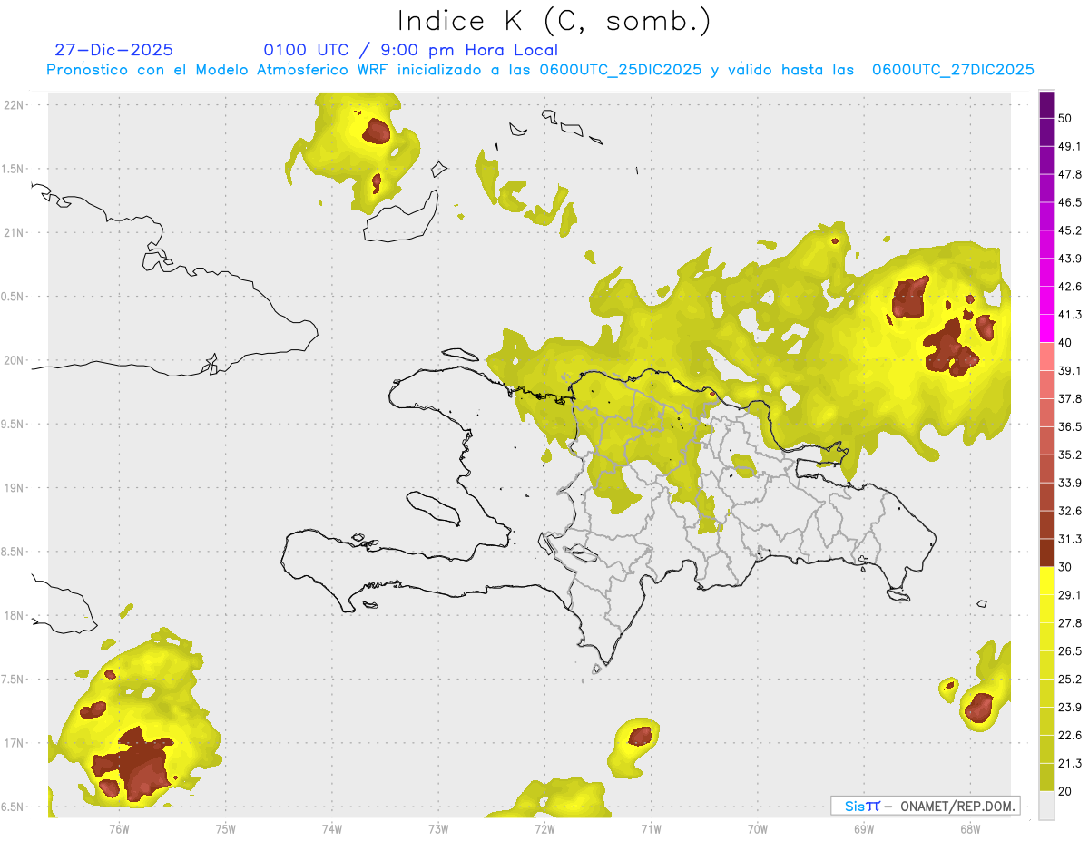Screen dimensions: 1089x841
Task: Click the "27.8" color scale value
Action: [1070, 623]
